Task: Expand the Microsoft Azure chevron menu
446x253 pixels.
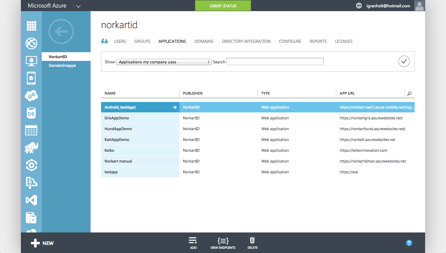Action: (78, 6)
